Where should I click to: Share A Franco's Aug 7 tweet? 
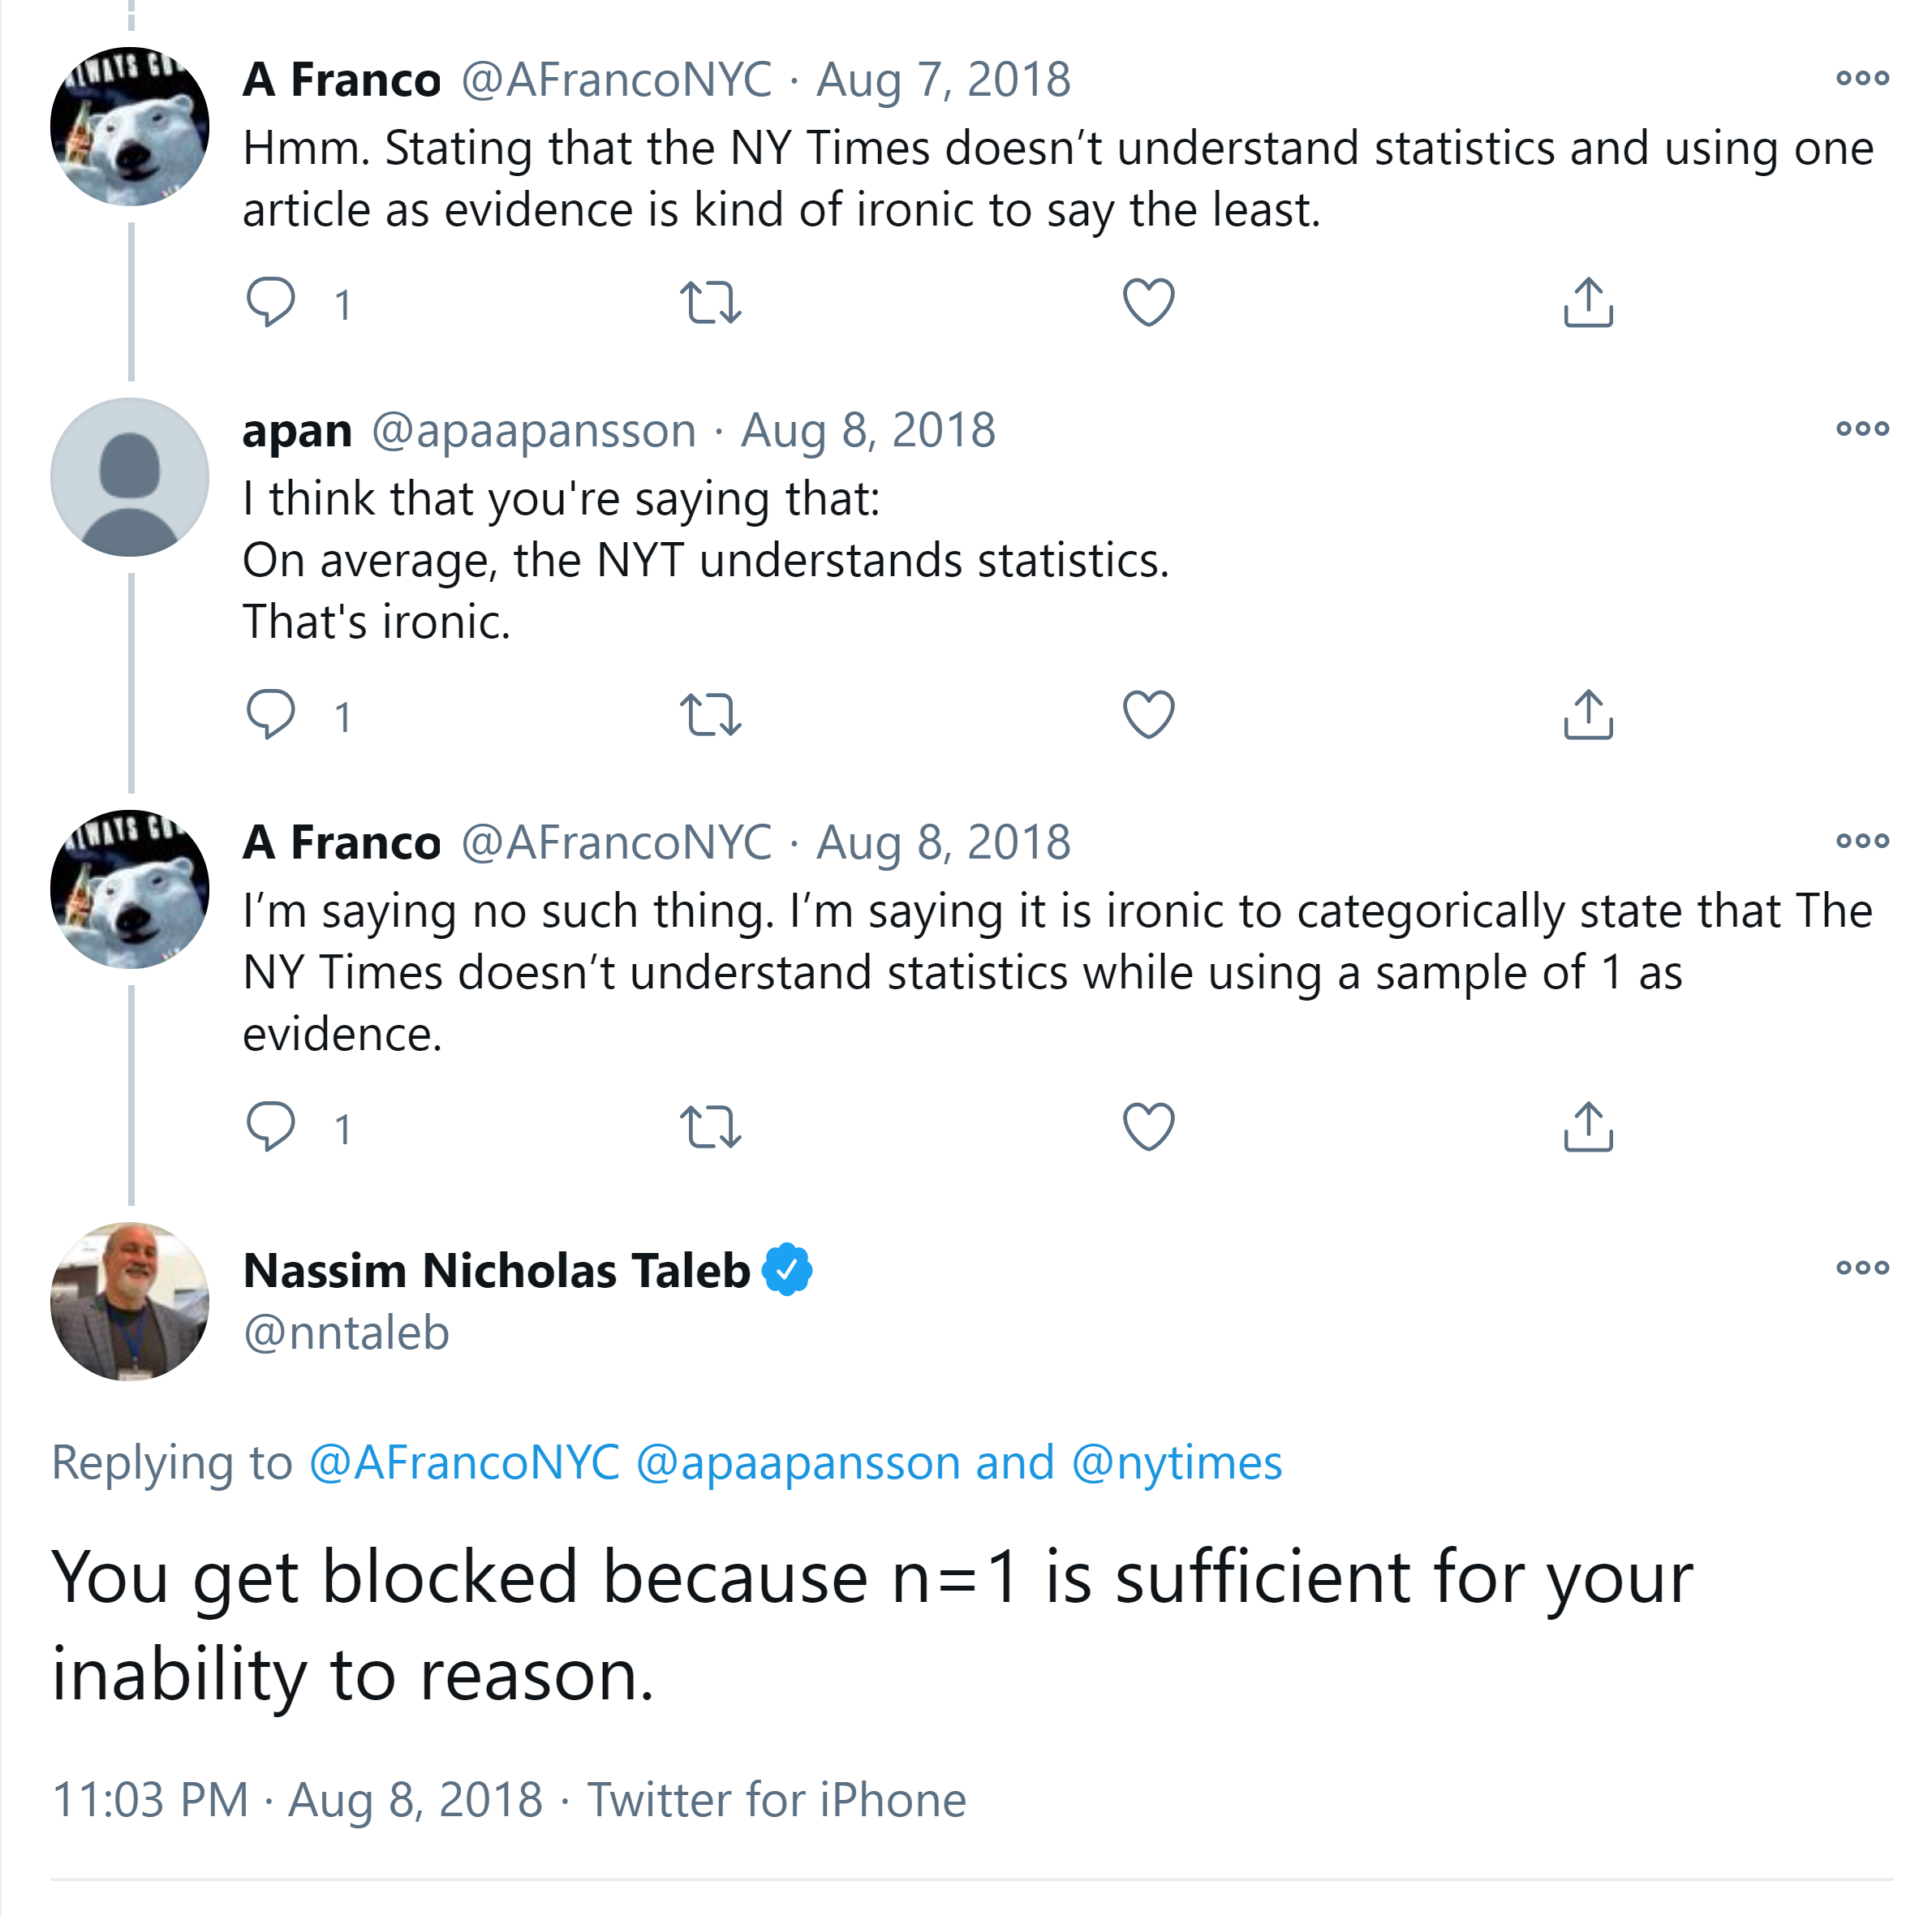1588,302
